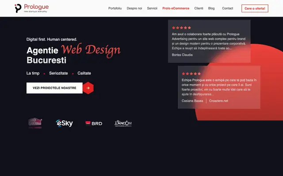Open the Croaziere.net link
The height and width of the screenshot is (176, 283).
[218, 101]
